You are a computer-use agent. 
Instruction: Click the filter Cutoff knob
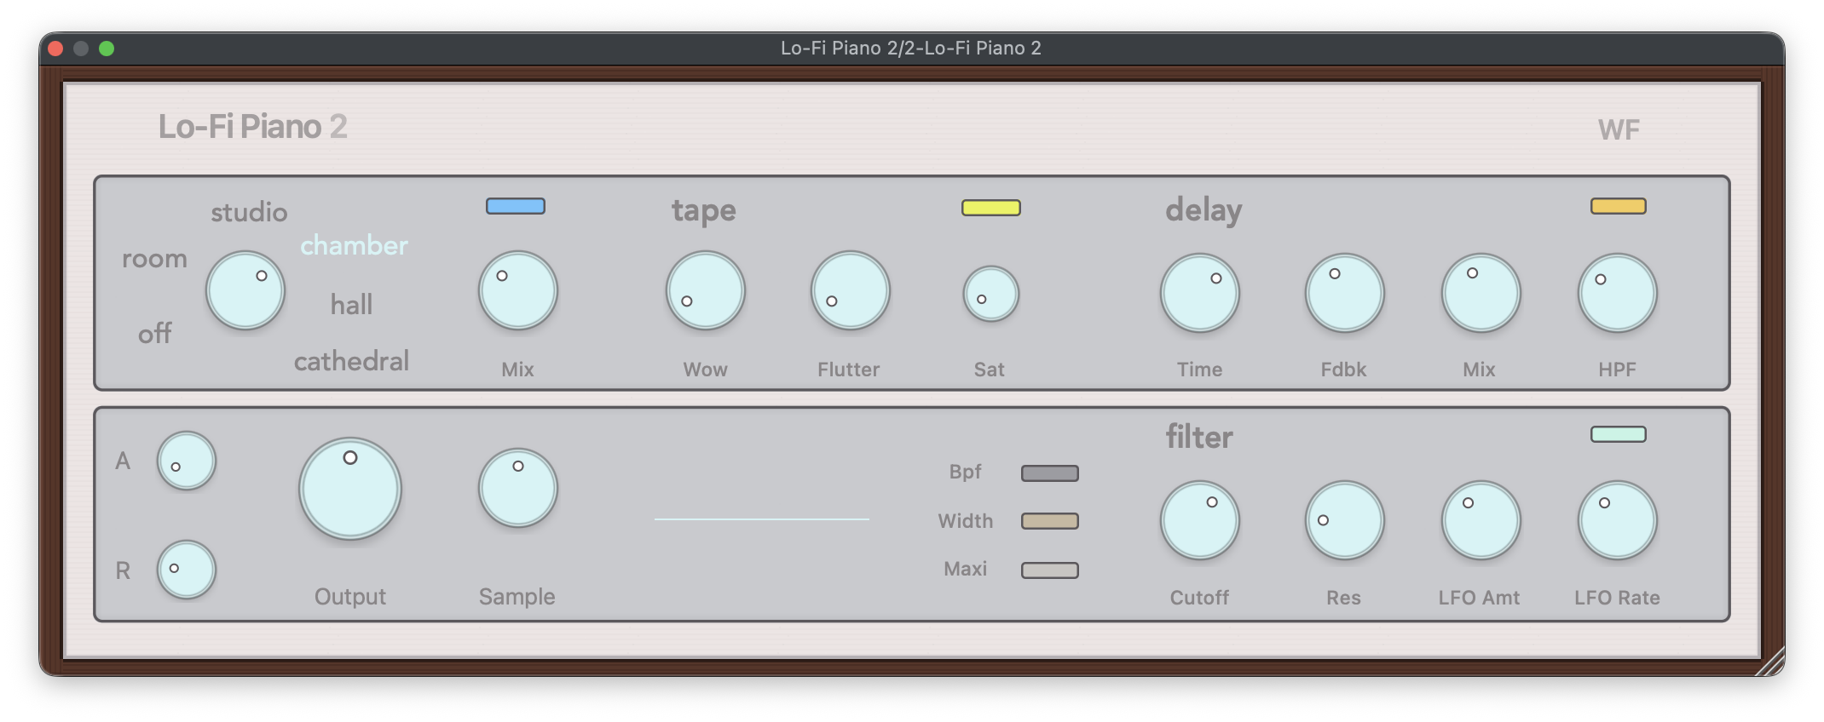pos(1200,520)
